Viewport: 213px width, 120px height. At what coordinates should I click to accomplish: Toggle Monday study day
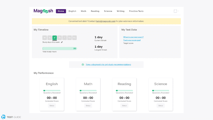(44, 38)
